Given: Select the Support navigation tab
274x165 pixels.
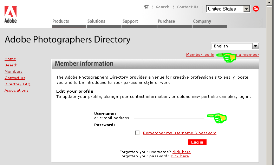Looking at the screenshot, I should tap(130, 21).
